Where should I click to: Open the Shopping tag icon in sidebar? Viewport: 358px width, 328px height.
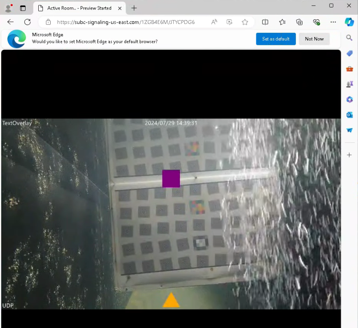pos(349,53)
